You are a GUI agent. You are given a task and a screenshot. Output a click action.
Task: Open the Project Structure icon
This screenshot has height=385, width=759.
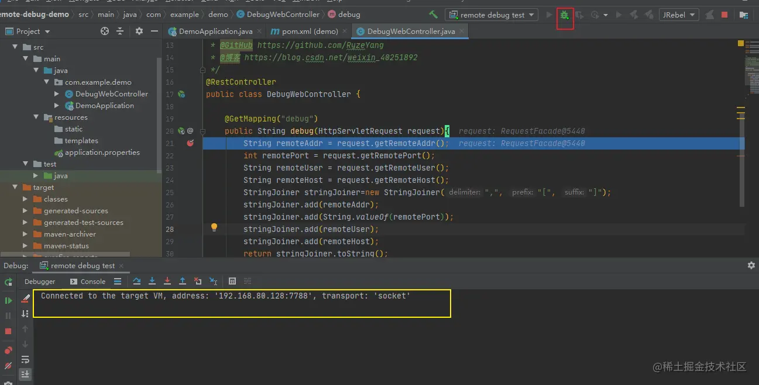click(x=743, y=15)
